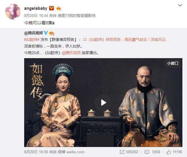Click the video camera icon before the trailer link

pos(85,40)
